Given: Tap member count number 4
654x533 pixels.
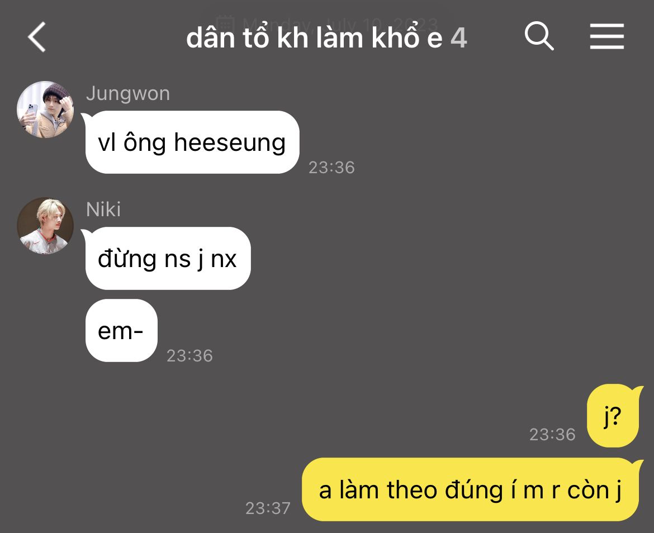Looking at the screenshot, I should point(459,39).
